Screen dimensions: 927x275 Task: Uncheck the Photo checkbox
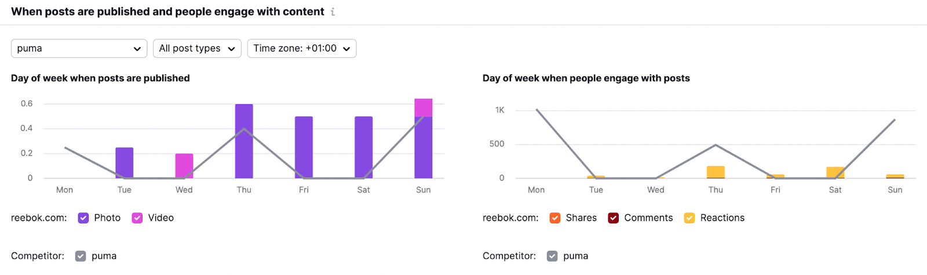(83, 218)
